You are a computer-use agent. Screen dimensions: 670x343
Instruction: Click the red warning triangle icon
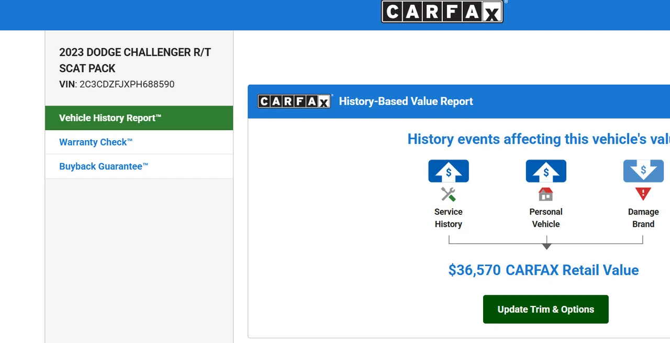(x=643, y=194)
